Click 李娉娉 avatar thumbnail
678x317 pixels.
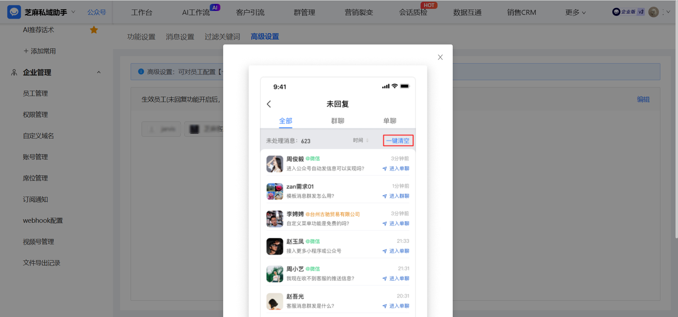[275, 219]
